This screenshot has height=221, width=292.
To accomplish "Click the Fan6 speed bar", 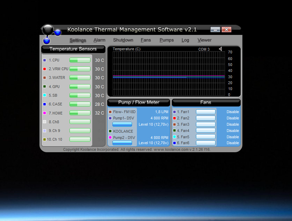I will click(x=206, y=143).
